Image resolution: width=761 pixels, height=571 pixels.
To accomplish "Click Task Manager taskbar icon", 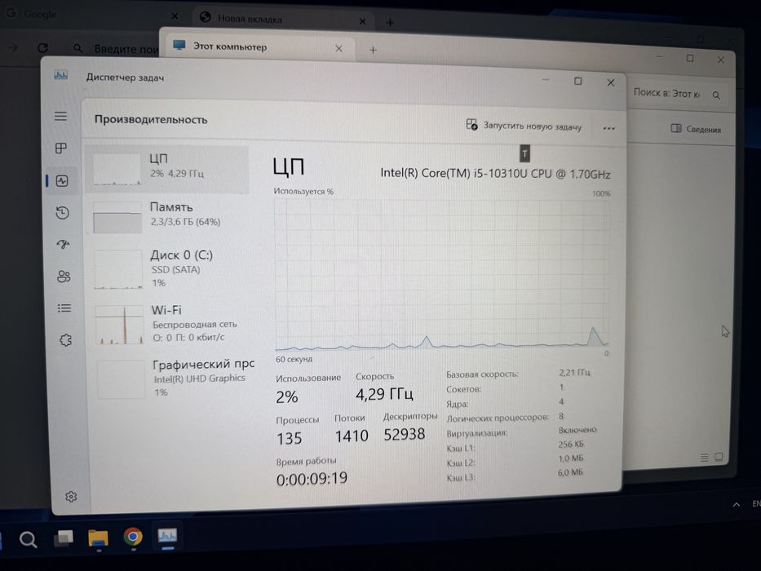I will pyautogui.click(x=167, y=536).
